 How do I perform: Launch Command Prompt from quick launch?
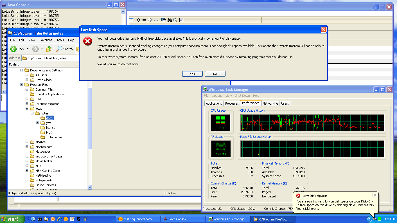pyautogui.click(x=40, y=219)
